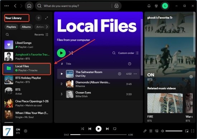The width and height of the screenshot is (197, 139).
Task: Open the Home page icon
Action: pos(29,6)
